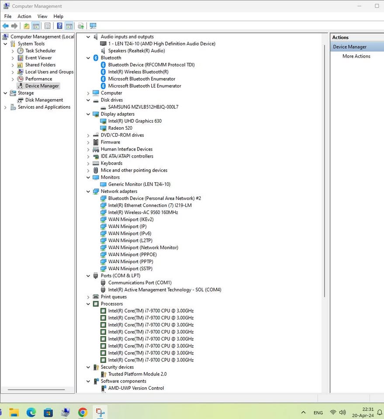Click More Actions in Actions pane
Viewport: 384px width, 419px height.
(x=356, y=56)
